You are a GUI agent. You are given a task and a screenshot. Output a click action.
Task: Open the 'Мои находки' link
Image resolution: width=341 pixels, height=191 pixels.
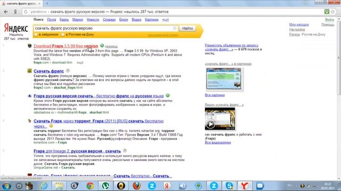coord(299,24)
